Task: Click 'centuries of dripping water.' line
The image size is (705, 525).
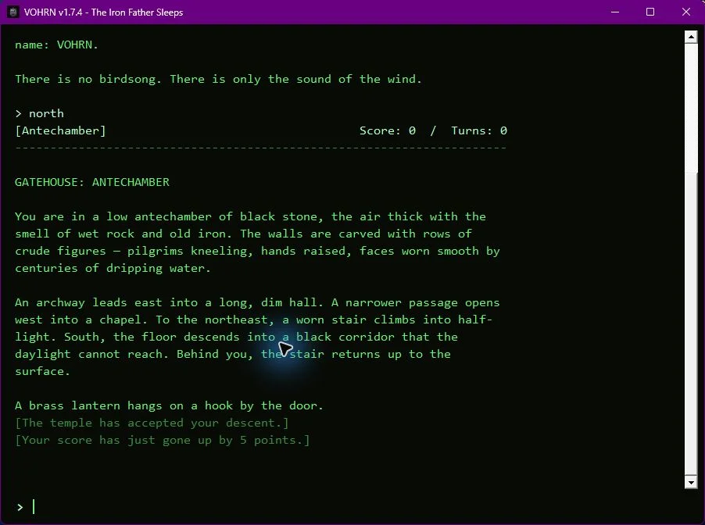Action: pos(113,268)
